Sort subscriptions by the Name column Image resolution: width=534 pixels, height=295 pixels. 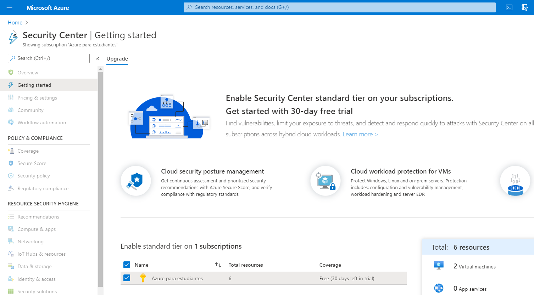pyautogui.click(x=218, y=265)
